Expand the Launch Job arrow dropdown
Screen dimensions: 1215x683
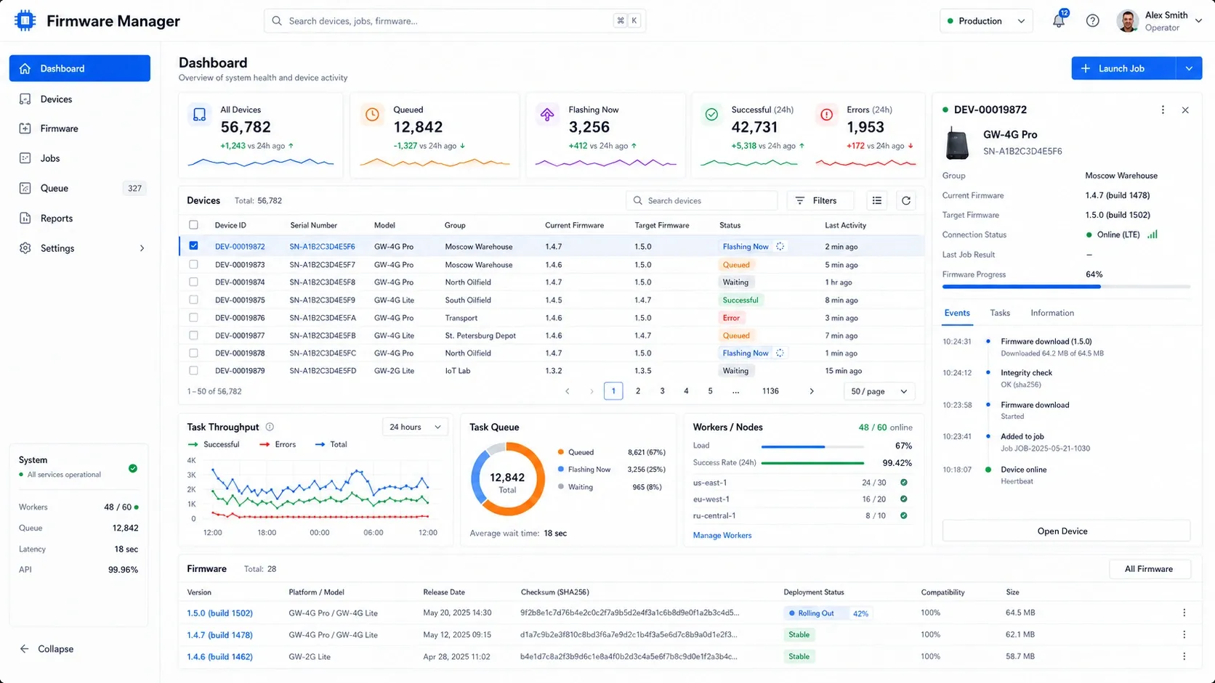(1189, 68)
